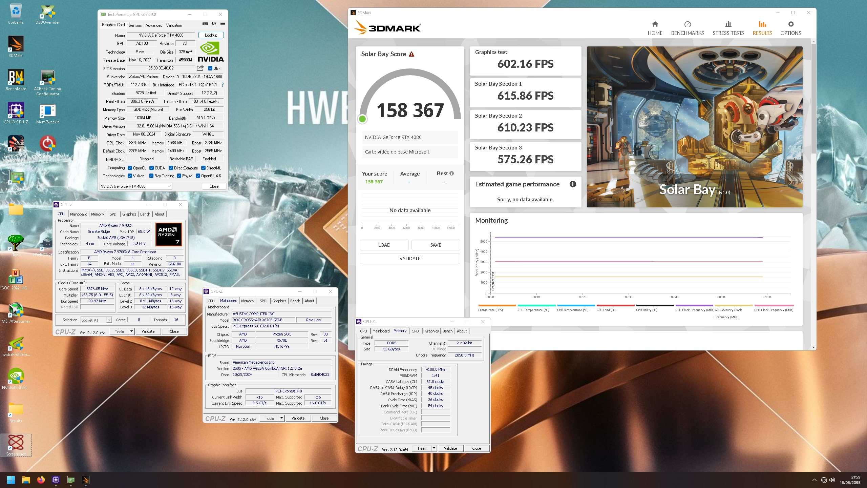867x488 pixels.
Task: Click SAVE button in 3DMark
Action: [x=436, y=245]
